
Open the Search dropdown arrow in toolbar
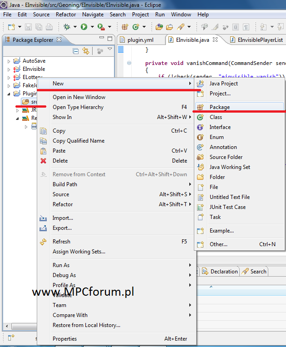coord(189,27)
